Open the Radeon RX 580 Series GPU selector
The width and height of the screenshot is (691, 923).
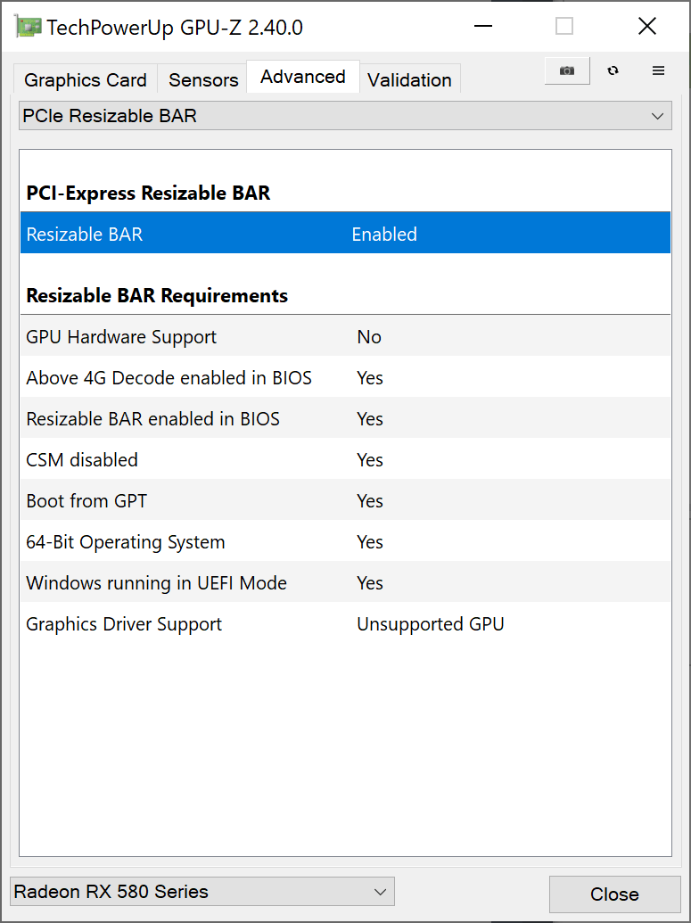(x=202, y=891)
